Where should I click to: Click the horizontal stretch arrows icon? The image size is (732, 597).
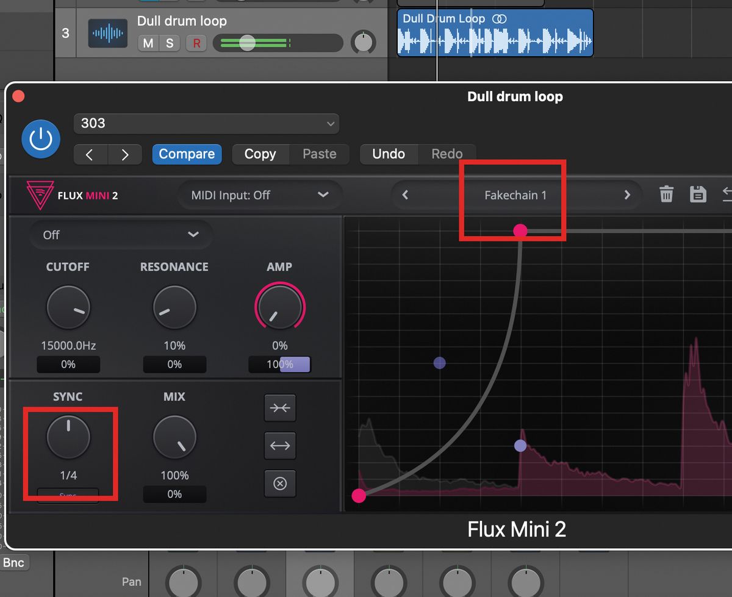coord(280,446)
